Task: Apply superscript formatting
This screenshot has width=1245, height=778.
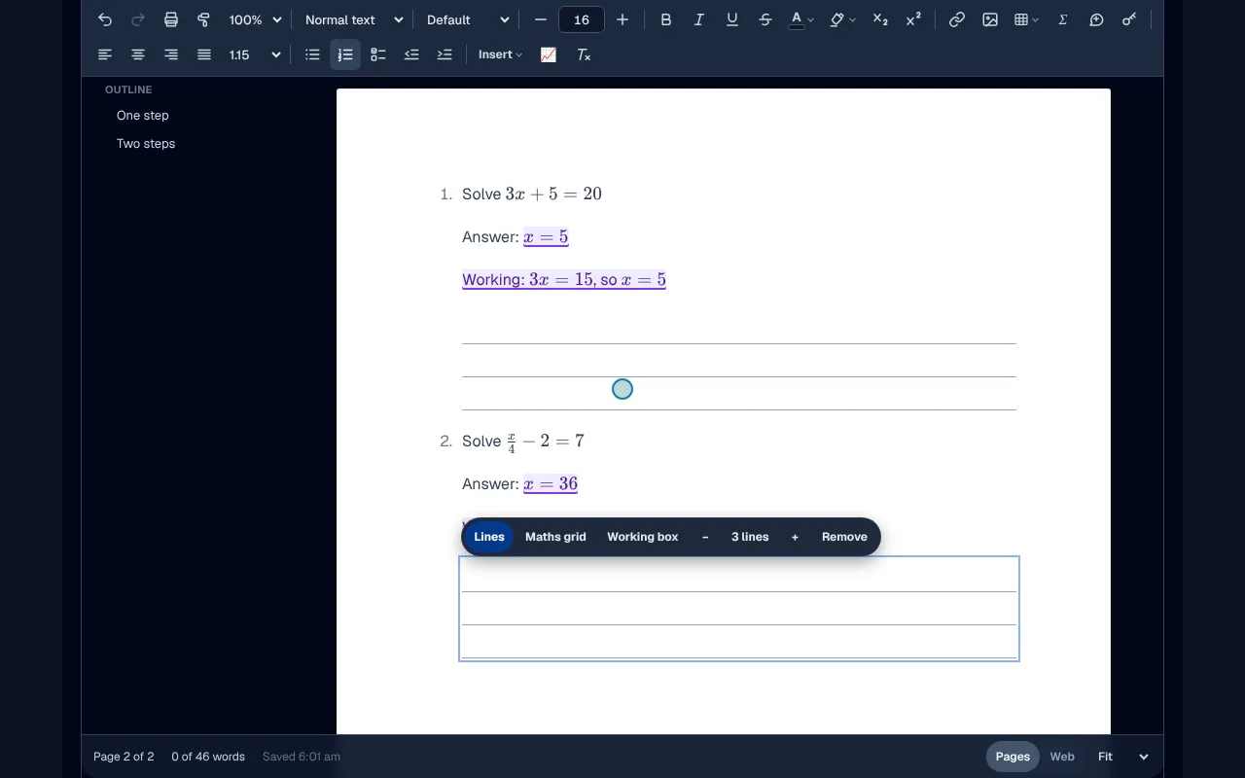Action: tap(913, 19)
